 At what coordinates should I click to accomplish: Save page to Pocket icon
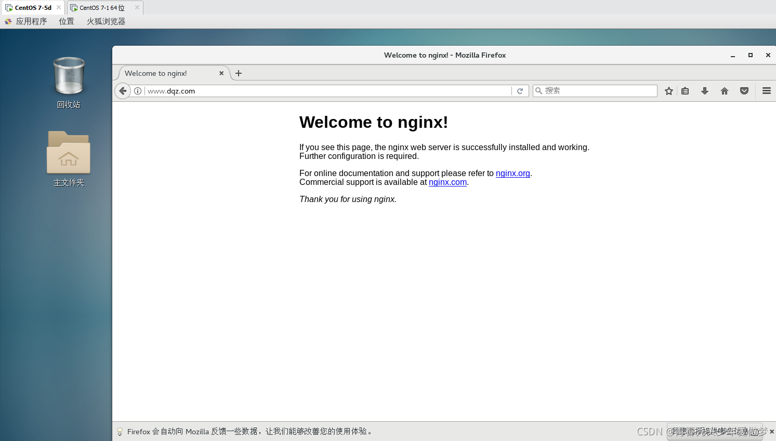(x=744, y=91)
